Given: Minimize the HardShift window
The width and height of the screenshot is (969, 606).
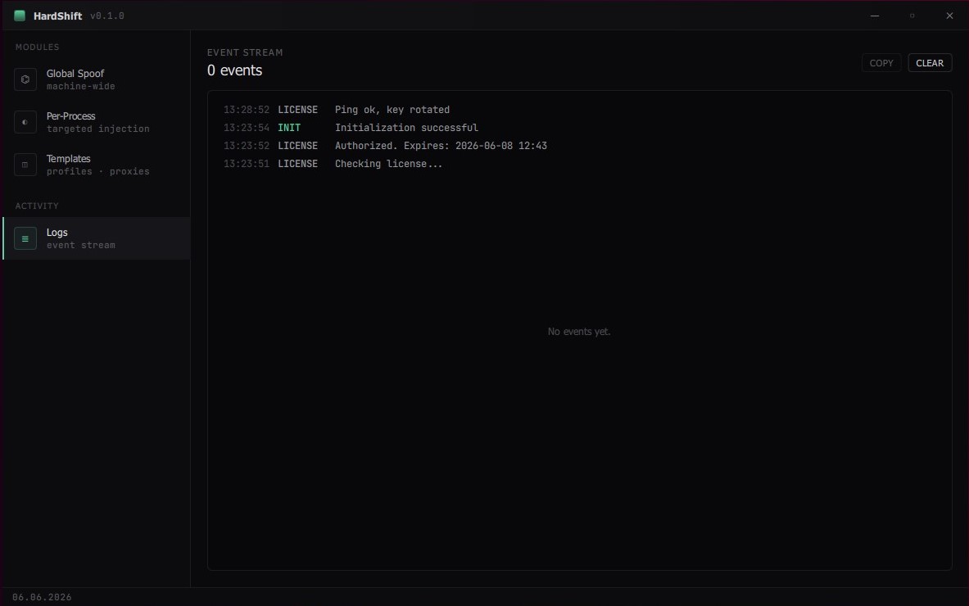Looking at the screenshot, I should tap(875, 16).
